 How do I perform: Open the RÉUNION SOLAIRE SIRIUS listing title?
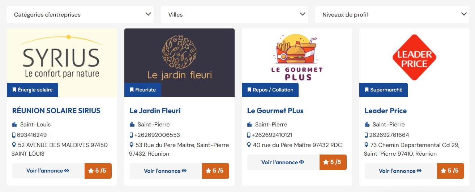coord(56,111)
